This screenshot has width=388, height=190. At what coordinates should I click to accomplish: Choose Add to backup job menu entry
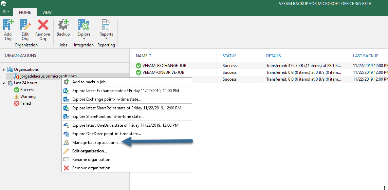click(x=127, y=82)
